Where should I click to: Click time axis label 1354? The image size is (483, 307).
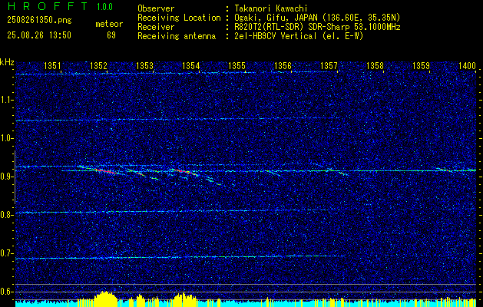click(190, 65)
